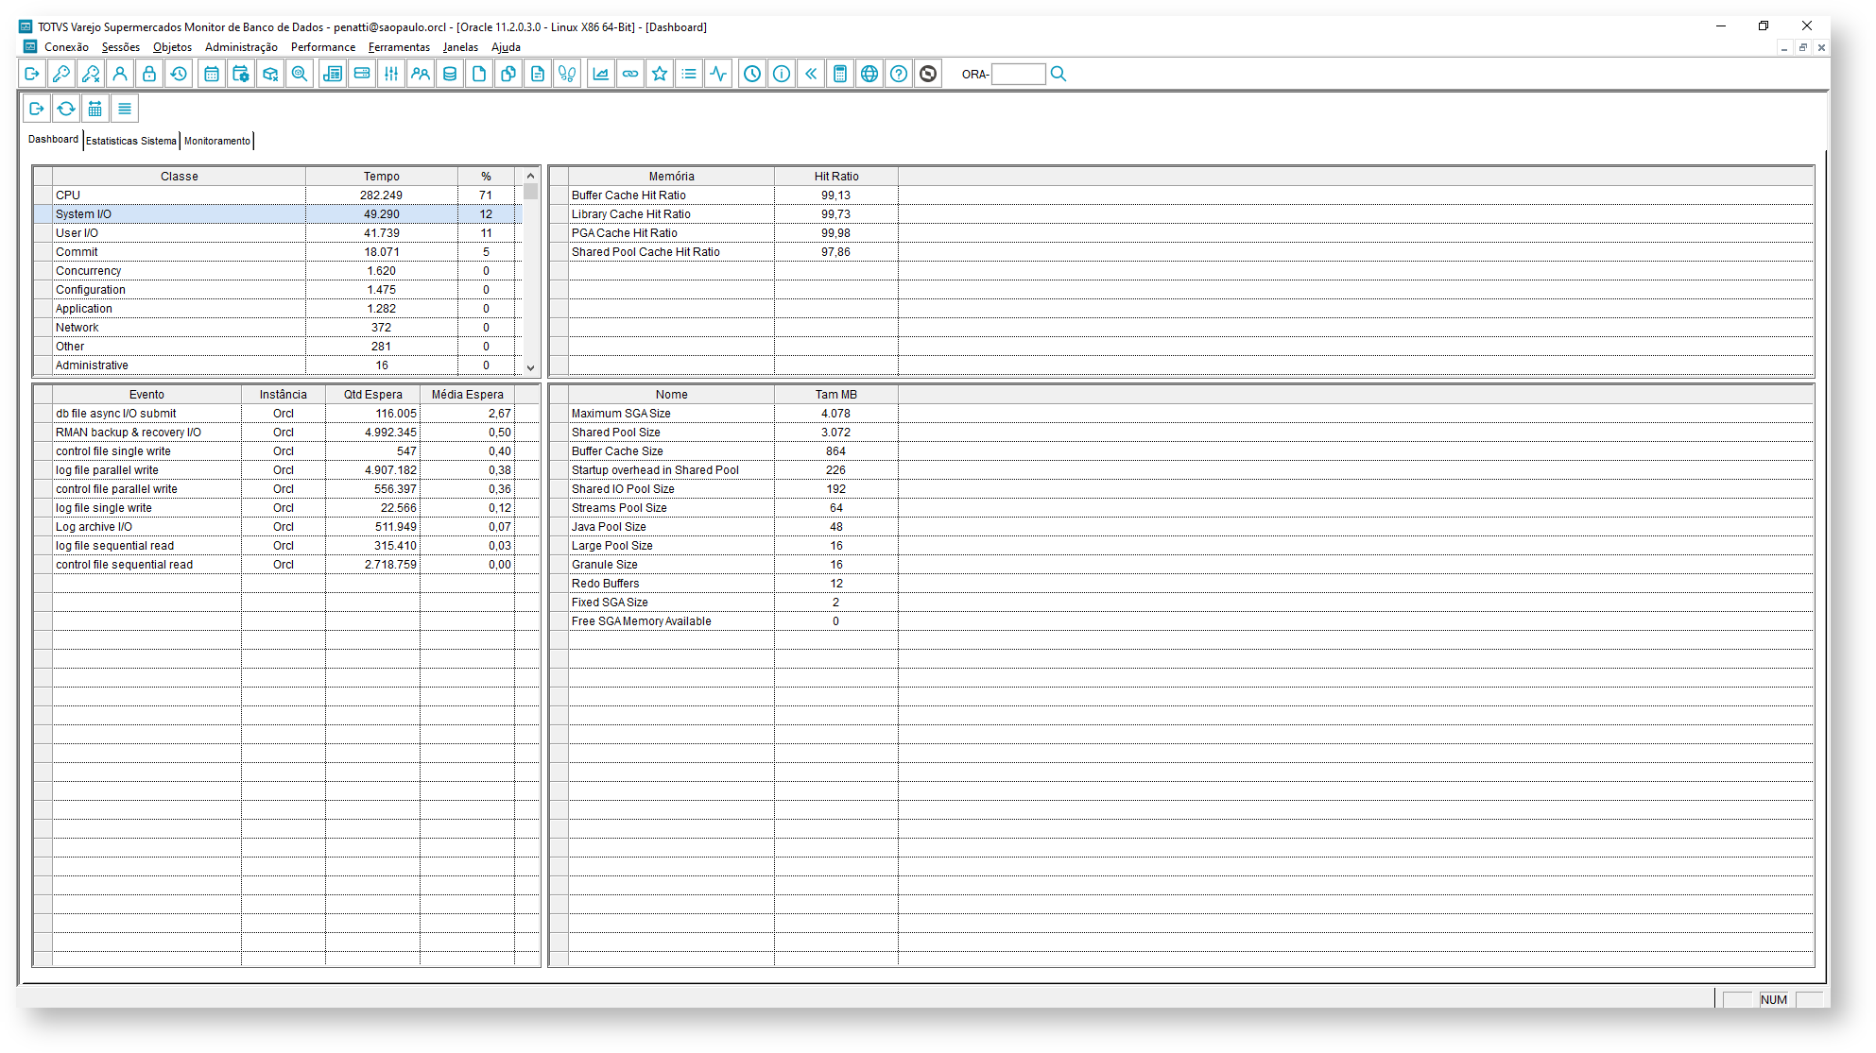Select the User I/O row in the Classe table
This screenshot has height=1053, width=1876.
click(180, 233)
